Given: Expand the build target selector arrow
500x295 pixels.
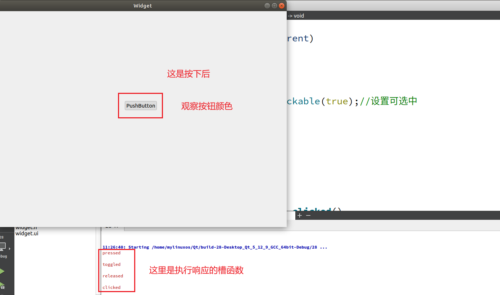Looking at the screenshot, I should tap(10, 249).
